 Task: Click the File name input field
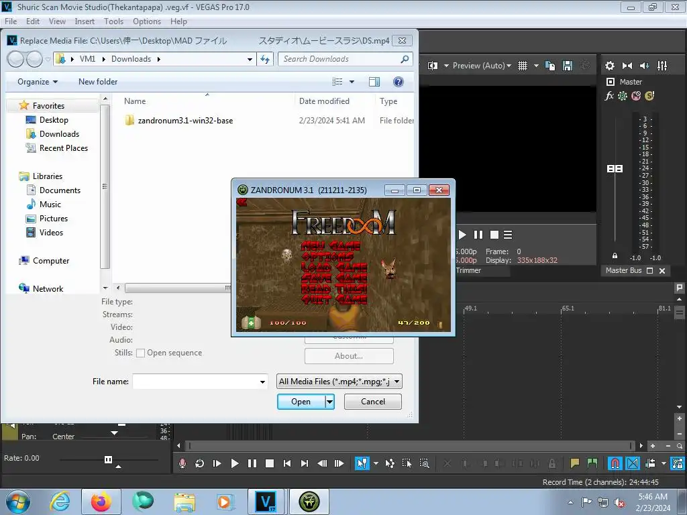(x=195, y=382)
